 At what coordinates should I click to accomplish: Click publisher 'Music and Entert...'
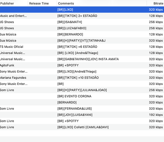(x=13, y=16)
